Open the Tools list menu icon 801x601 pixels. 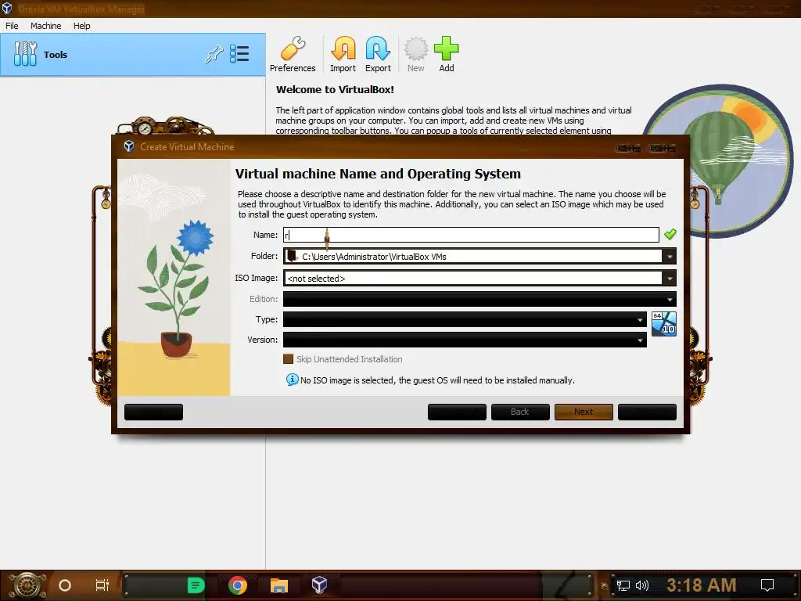click(239, 54)
